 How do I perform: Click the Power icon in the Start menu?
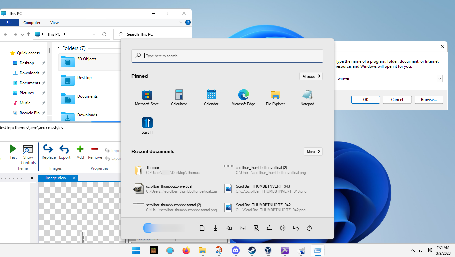(x=309, y=228)
